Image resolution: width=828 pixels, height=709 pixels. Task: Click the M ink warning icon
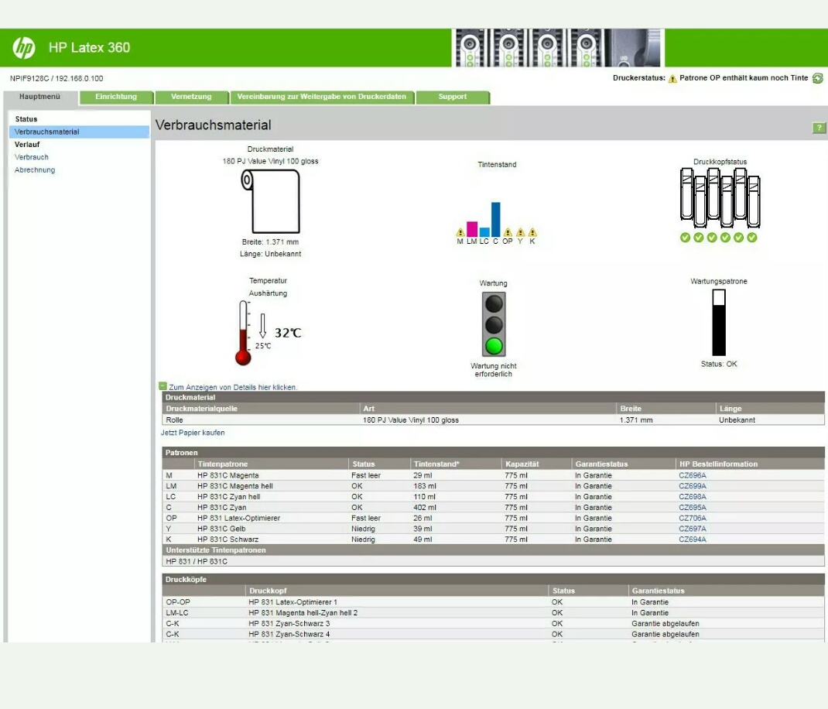(460, 232)
